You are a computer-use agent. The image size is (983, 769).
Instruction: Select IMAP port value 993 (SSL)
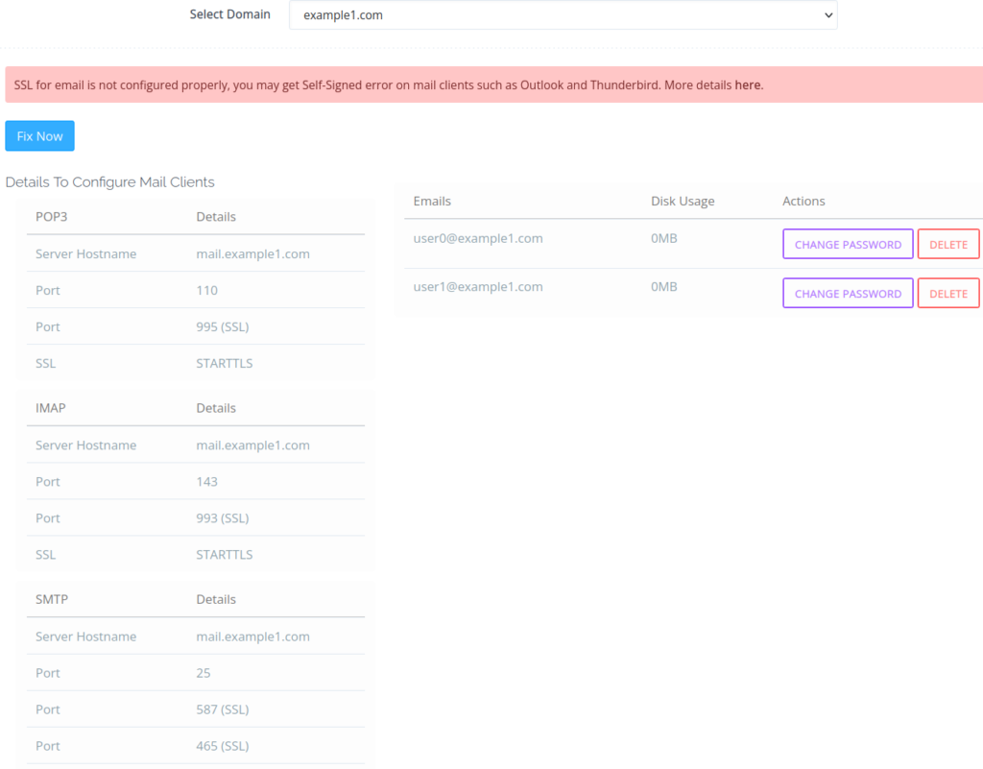(x=222, y=518)
